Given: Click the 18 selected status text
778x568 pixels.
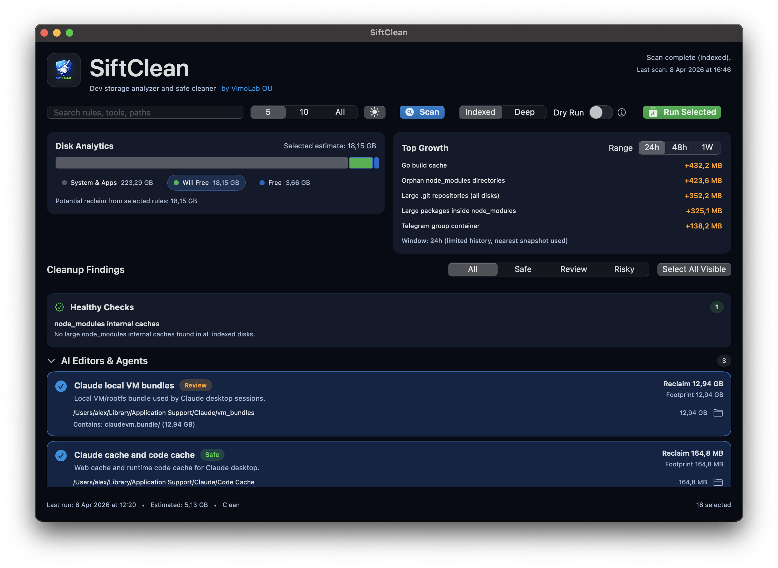Looking at the screenshot, I should (x=713, y=505).
